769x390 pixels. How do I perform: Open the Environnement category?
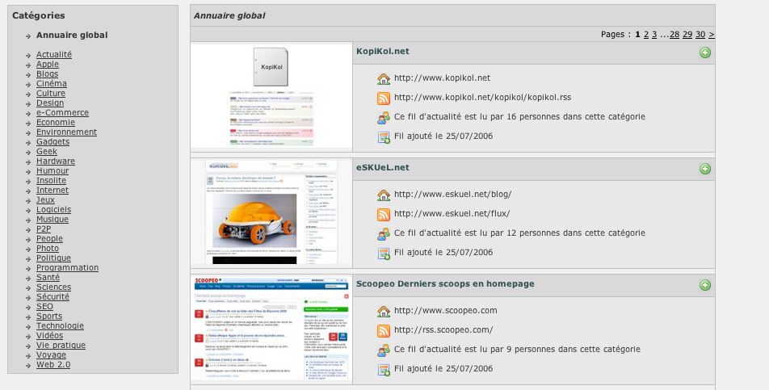67,132
